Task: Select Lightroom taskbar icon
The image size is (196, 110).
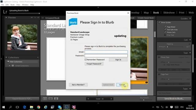Action: 67,107
